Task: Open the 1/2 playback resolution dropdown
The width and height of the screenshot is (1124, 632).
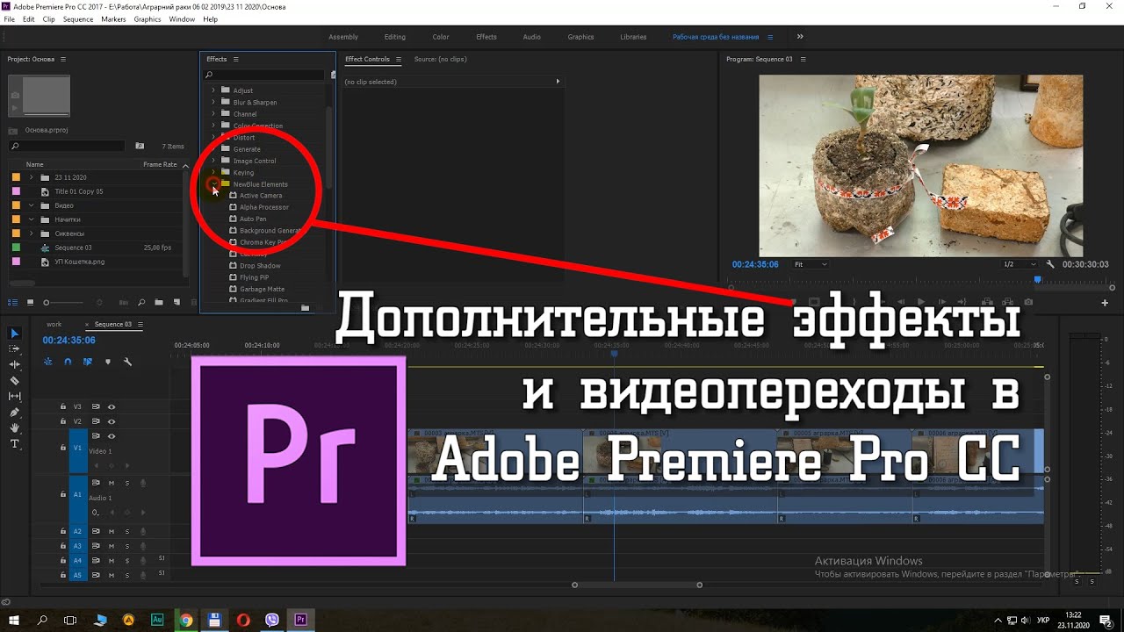Action: 1020,264
